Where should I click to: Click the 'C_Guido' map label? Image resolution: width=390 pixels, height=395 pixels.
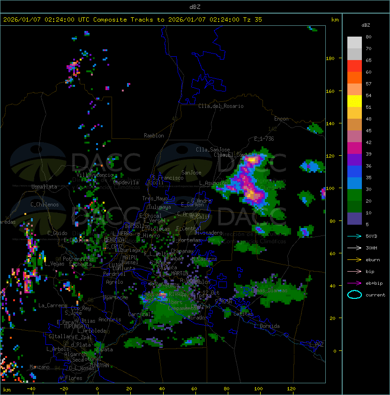[57, 233]
